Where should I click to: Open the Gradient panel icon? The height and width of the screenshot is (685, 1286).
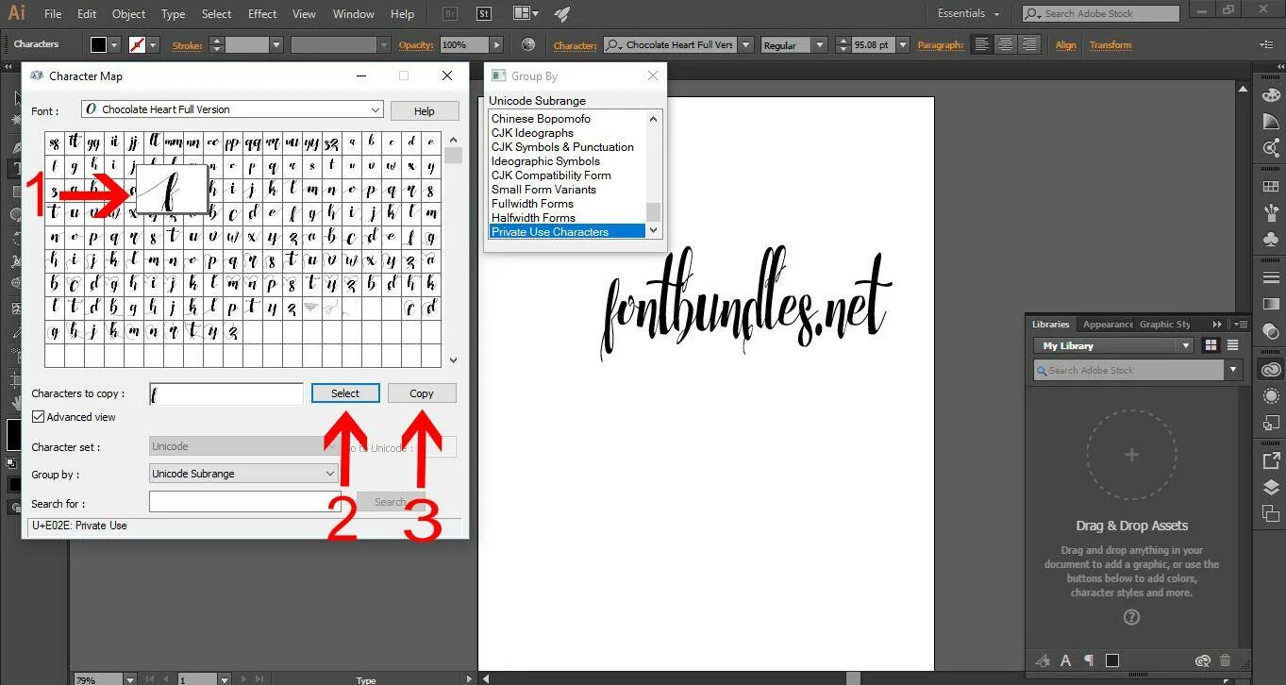tap(1271, 304)
